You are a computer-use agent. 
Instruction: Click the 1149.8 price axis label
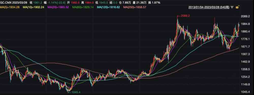coord(246,85)
